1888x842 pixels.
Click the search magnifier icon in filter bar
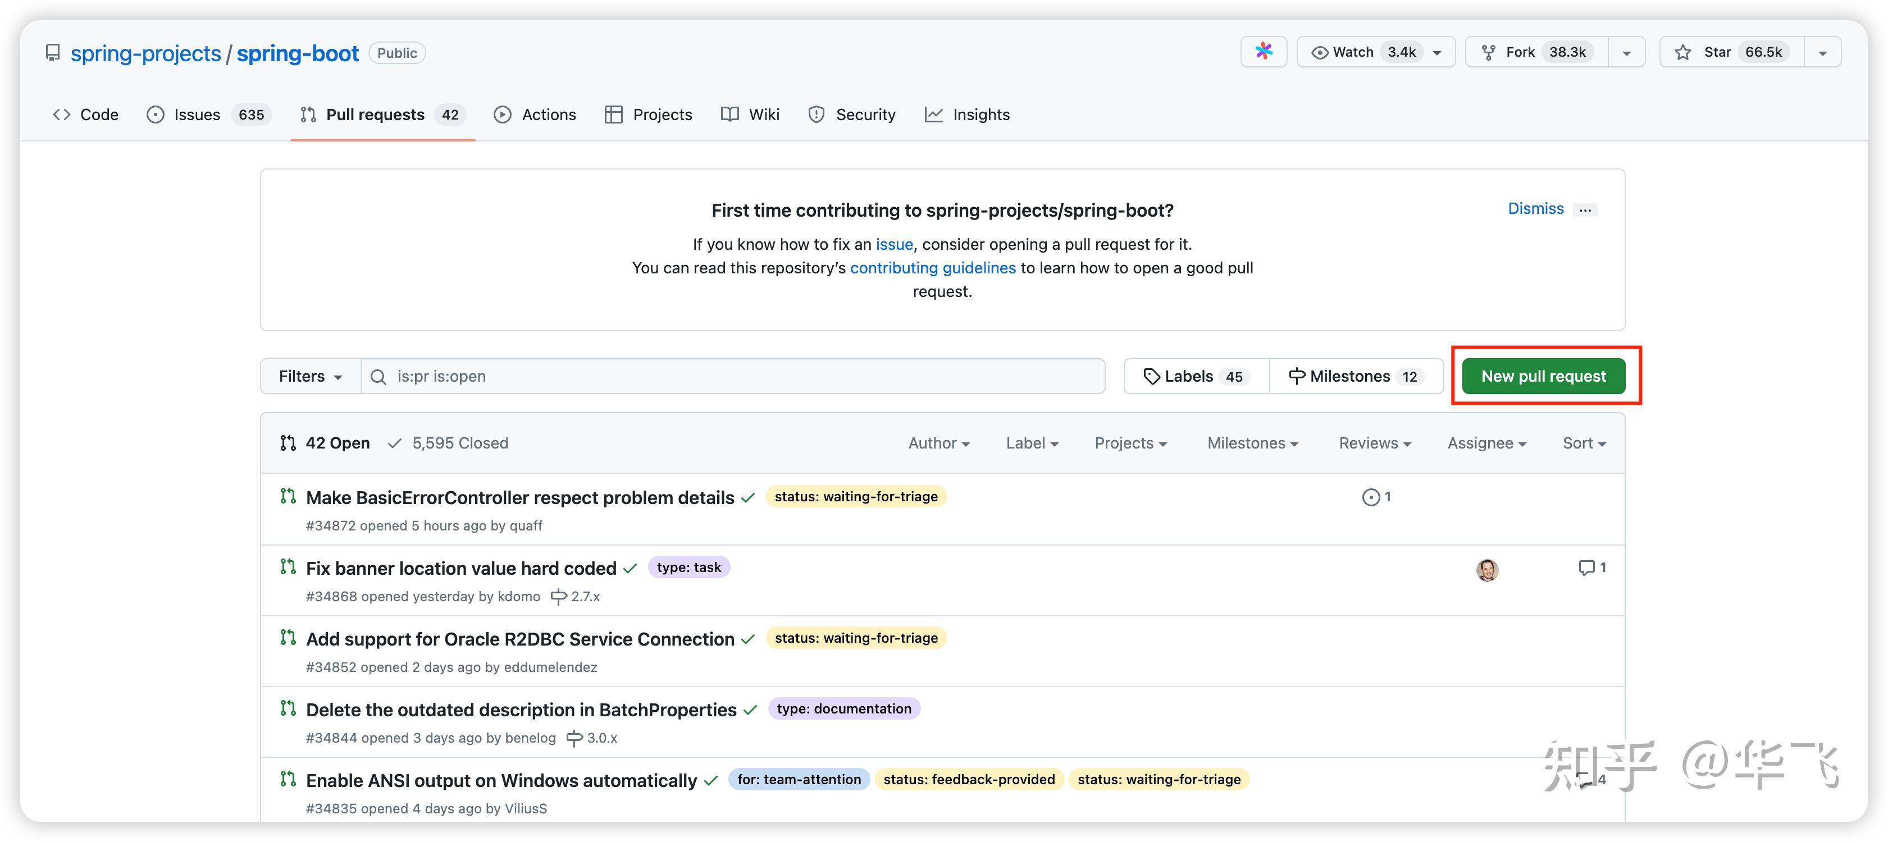tap(378, 376)
